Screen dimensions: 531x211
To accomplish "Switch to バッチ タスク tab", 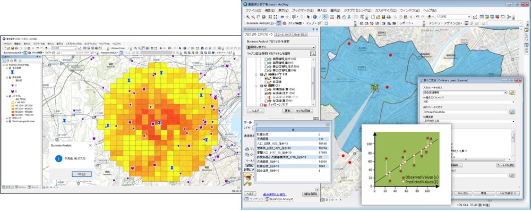I will point(300,35).
